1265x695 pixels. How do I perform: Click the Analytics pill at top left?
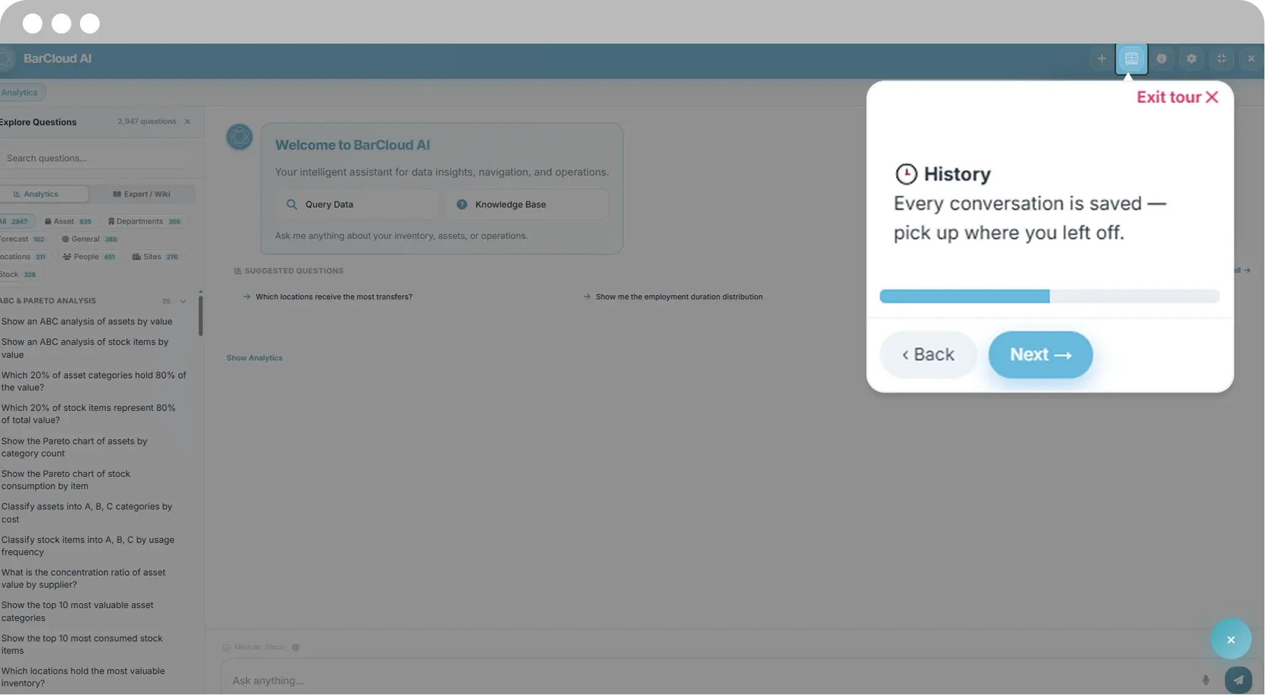21,93
